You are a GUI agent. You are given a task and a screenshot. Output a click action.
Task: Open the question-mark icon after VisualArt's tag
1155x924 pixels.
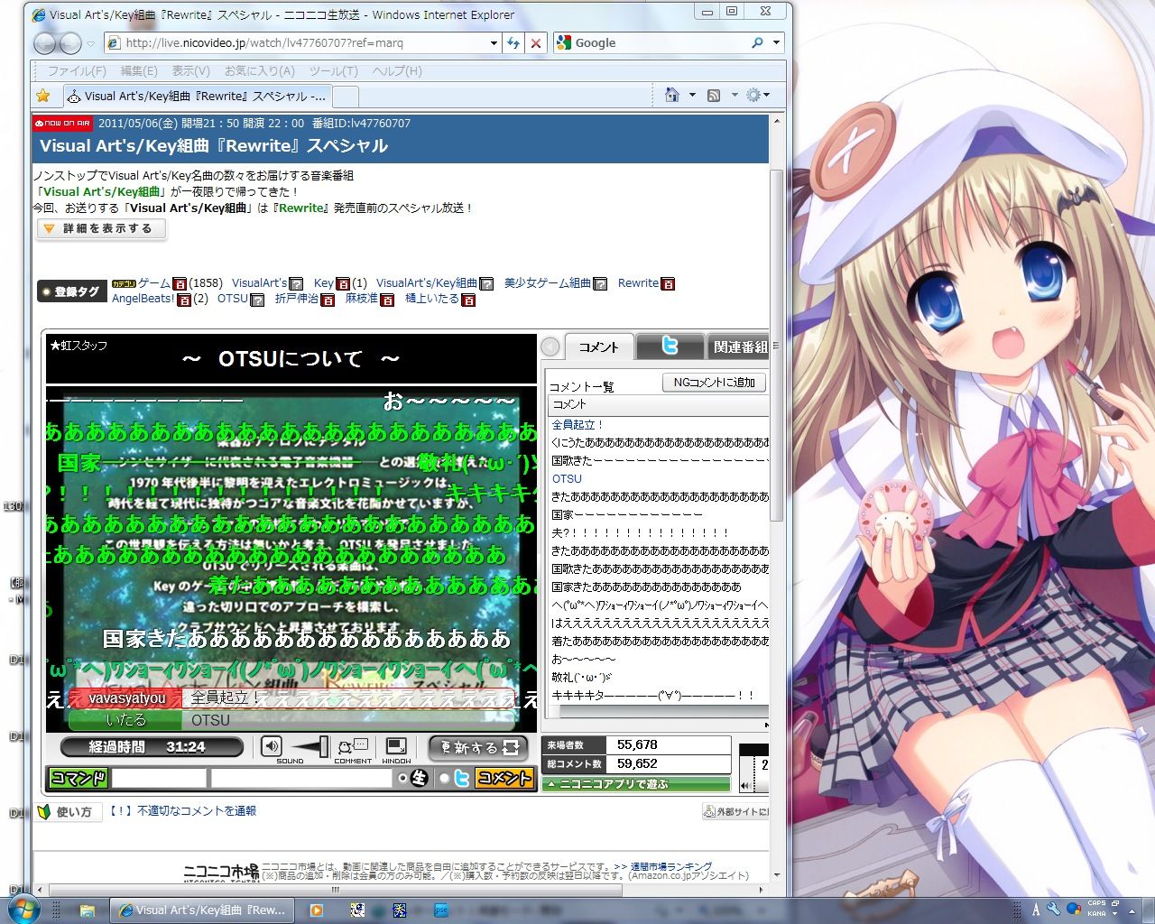(x=296, y=283)
